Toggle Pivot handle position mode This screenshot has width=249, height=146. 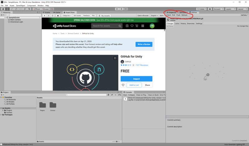[36, 9]
